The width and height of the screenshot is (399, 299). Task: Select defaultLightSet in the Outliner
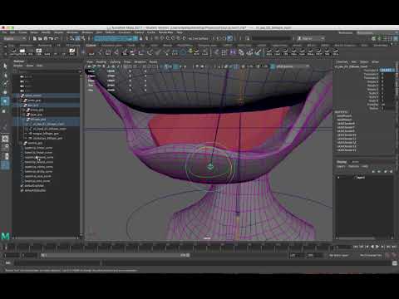click(34, 186)
